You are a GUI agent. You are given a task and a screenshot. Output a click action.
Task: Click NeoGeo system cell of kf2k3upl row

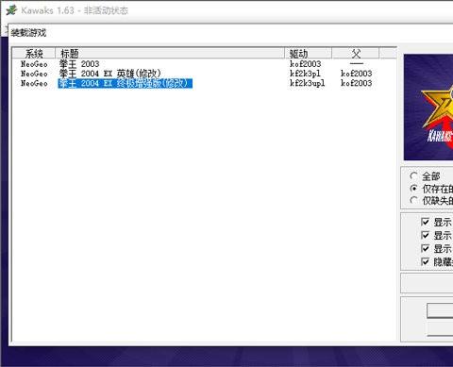[34, 83]
